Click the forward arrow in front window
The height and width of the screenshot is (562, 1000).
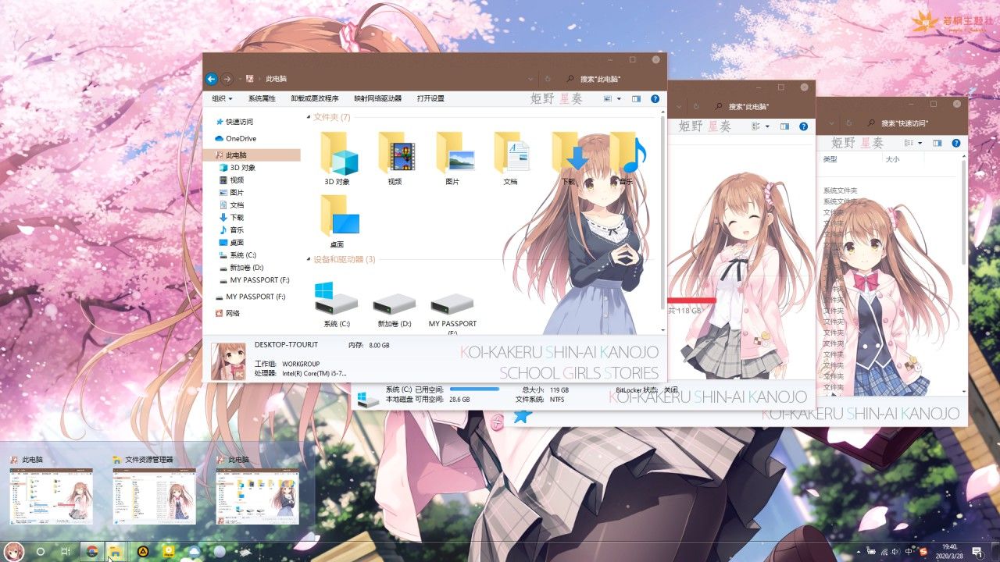point(227,79)
